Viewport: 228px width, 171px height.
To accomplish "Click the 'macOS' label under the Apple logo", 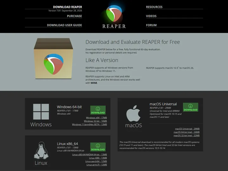I will [x=134, y=125].
